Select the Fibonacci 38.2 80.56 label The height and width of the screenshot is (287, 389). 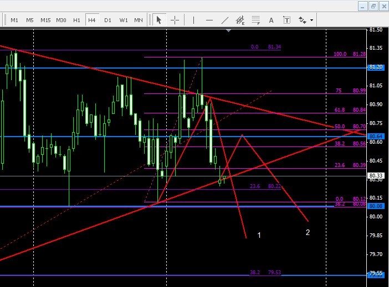[350, 143]
